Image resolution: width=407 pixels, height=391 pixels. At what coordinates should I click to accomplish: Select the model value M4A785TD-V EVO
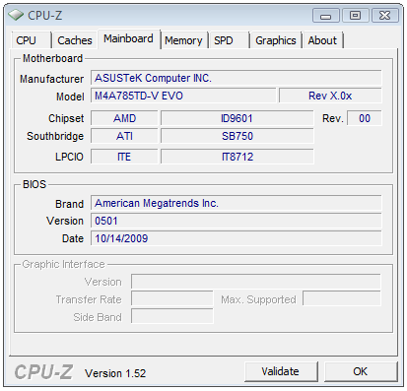coord(183,96)
